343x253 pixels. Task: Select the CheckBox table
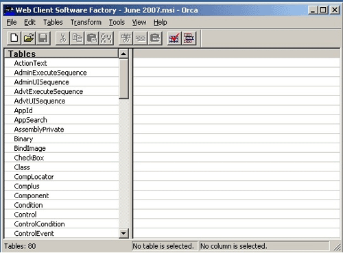(x=62, y=158)
